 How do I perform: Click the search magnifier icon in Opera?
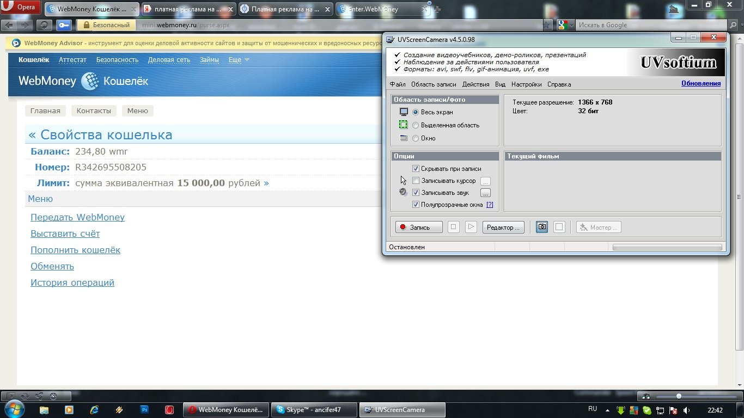pyautogui.click(x=733, y=25)
